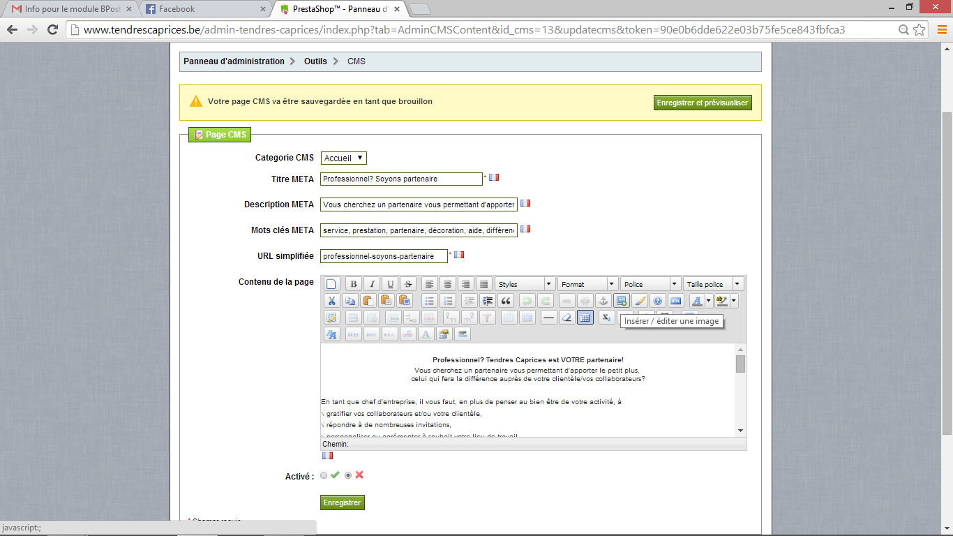Expand the text color picker arrow
Screen dimensions: 953x536
(708, 301)
